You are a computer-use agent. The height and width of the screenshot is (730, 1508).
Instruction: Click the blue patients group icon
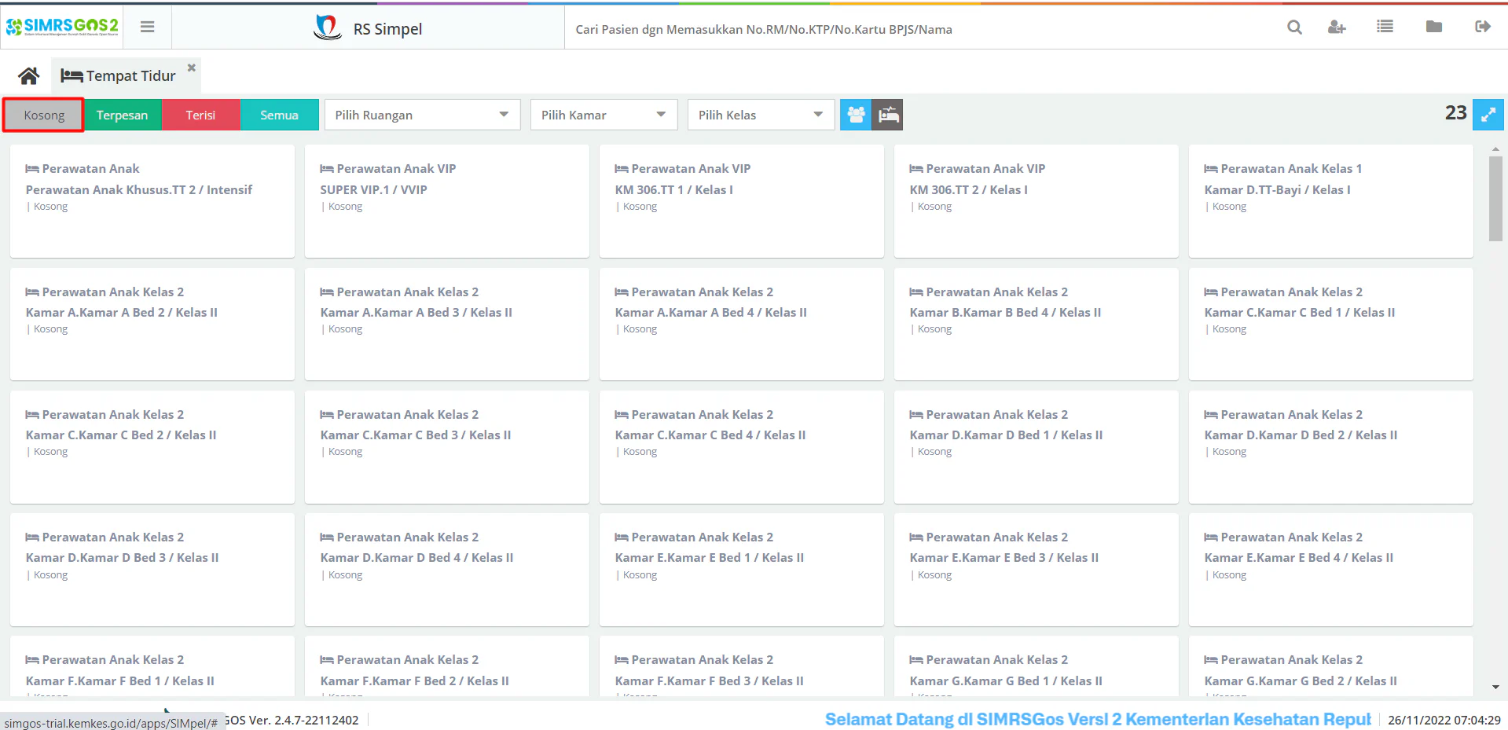click(856, 115)
